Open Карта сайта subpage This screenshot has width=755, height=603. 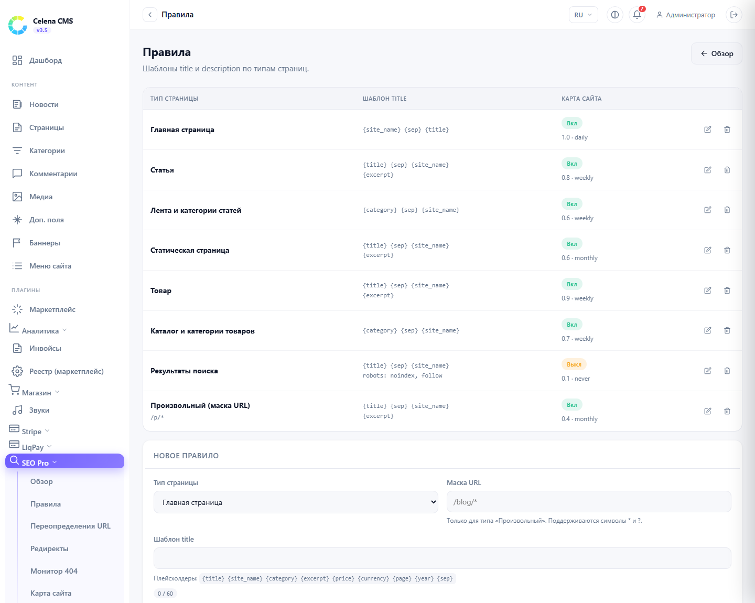[x=51, y=593]
